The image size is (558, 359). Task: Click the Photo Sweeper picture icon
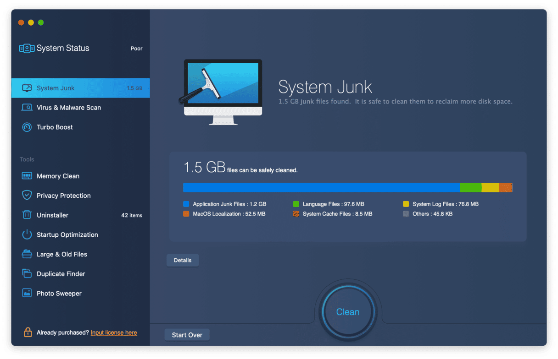[27, 294]
